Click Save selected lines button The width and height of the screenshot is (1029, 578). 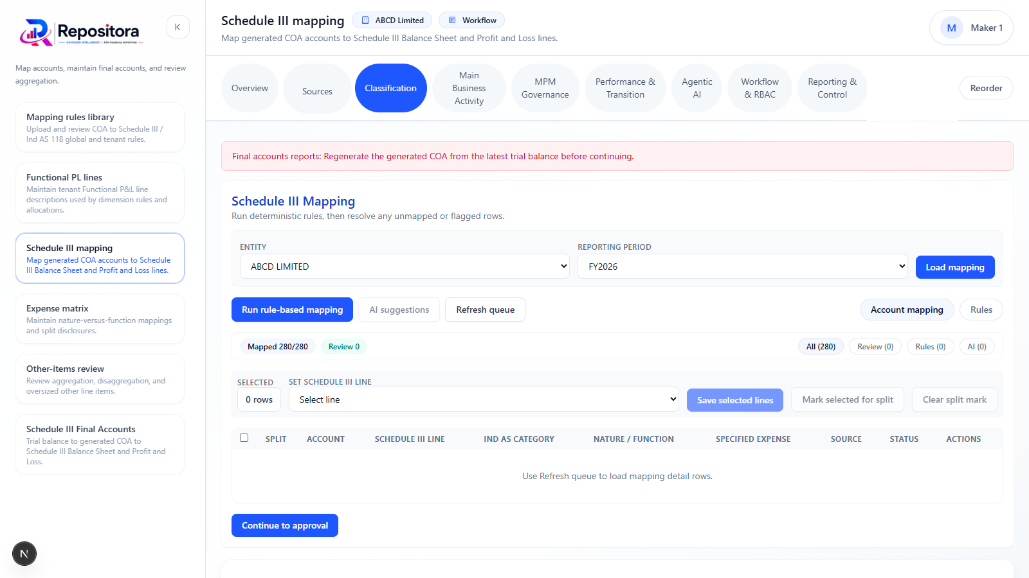point(735,400)
